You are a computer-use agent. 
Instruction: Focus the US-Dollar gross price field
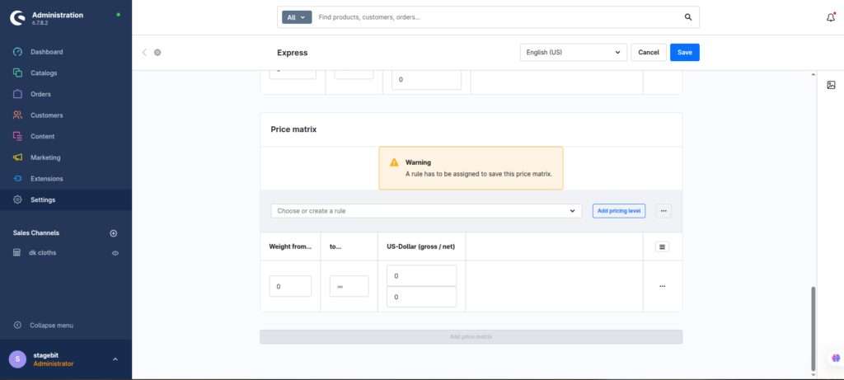point(421,275)
